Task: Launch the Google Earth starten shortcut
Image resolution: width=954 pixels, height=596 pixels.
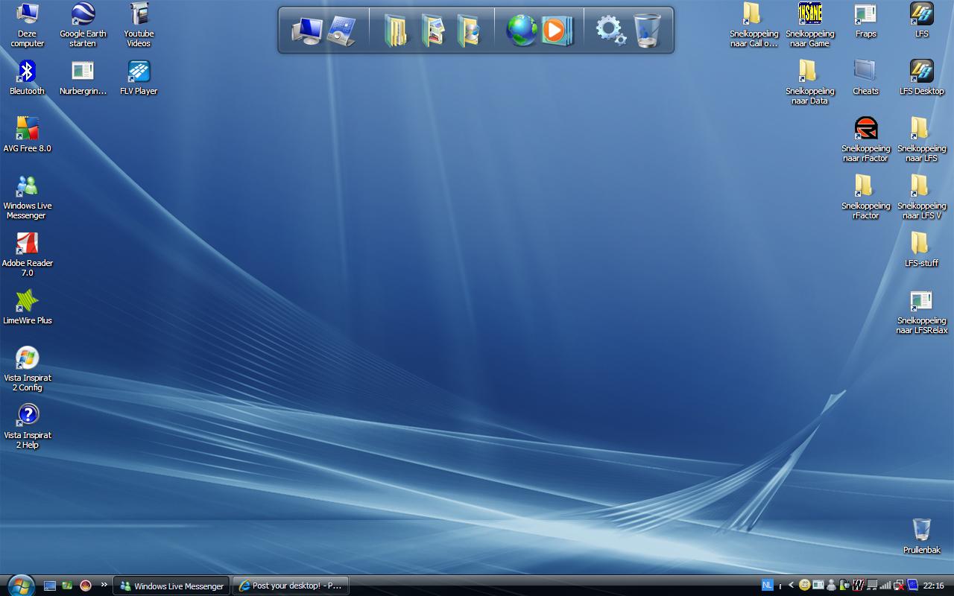Action: point(83,25)
